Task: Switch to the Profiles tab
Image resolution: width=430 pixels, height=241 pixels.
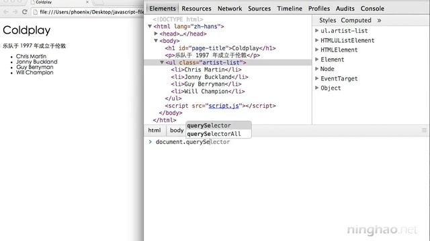Action: coord(319,9)
